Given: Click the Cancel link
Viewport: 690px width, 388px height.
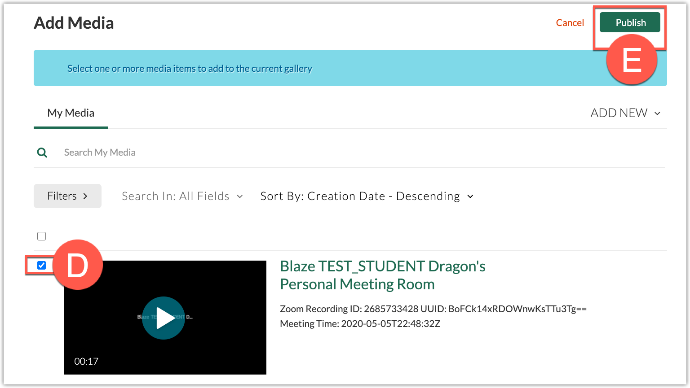Looking at the screenshot, I should (x=570, y=23).
